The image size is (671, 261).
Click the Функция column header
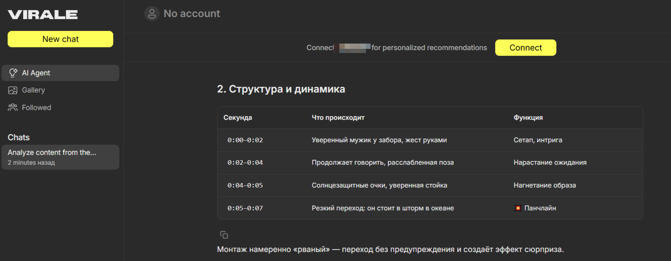pos(528,117)
